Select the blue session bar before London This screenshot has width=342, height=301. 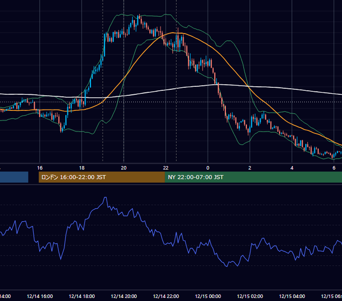point(14,177)
